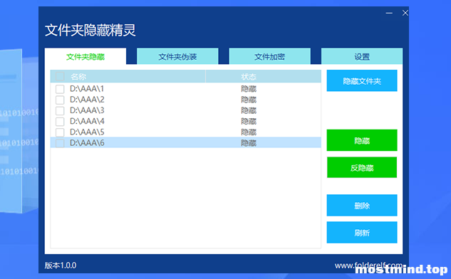Select the row text D:\AAA\1
Screen dimensions: 451x279
point(87,89)
